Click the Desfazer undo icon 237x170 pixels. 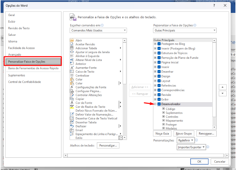click(72, 126)
